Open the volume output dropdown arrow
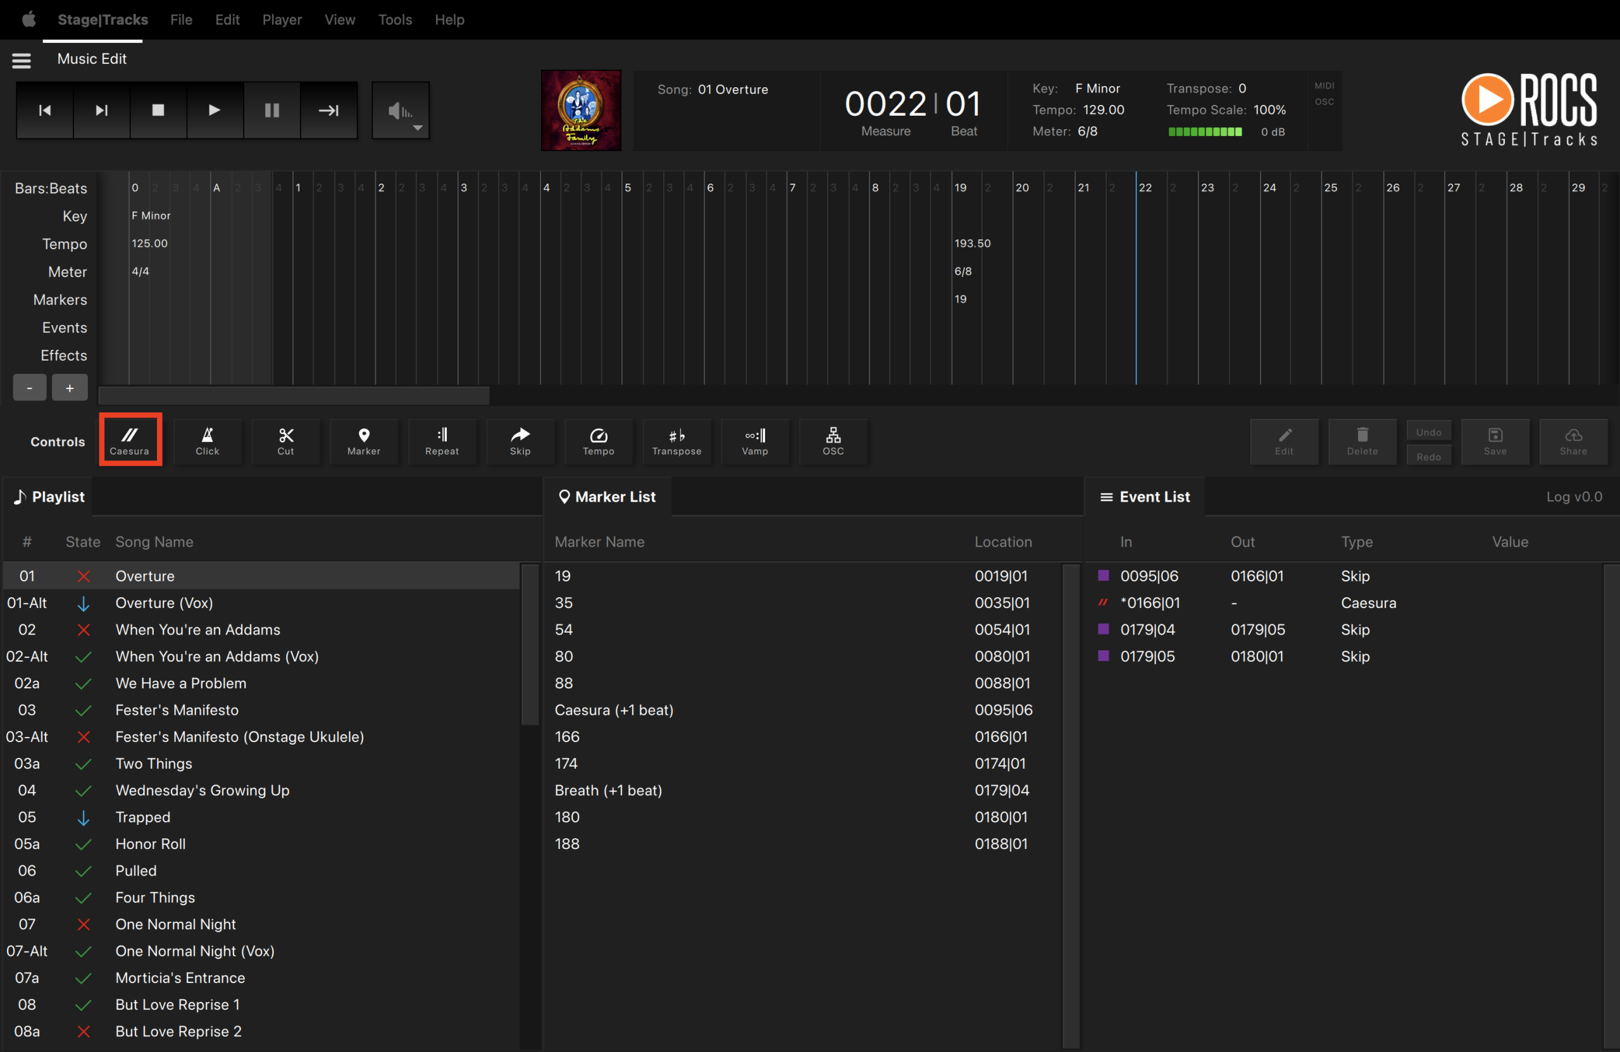The image size is (1620, 1052). [x=417, y=127]
